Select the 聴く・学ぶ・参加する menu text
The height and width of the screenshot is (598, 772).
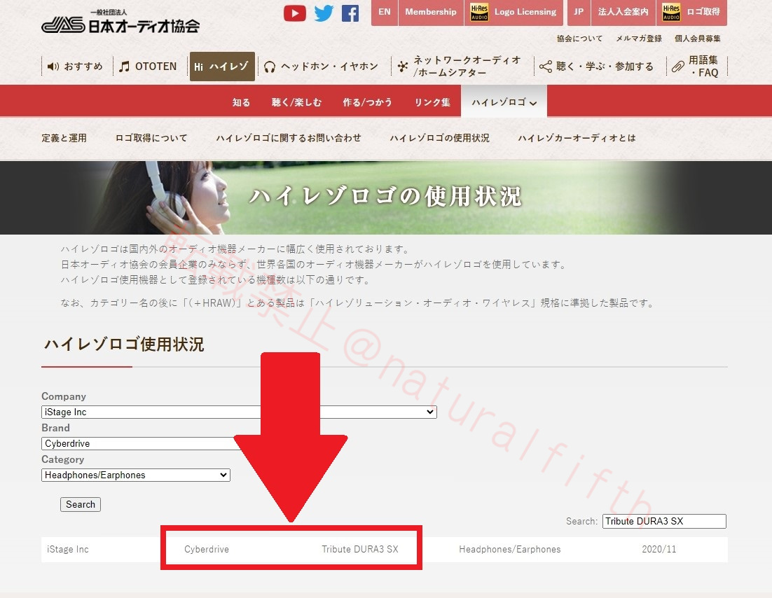605,67
